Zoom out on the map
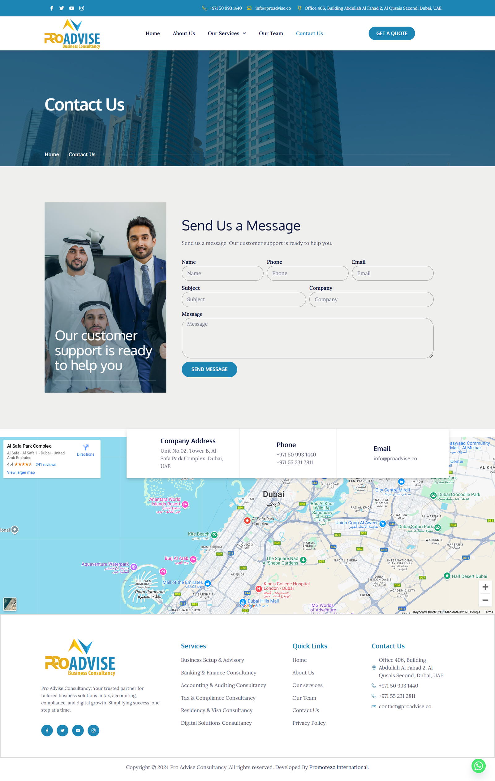495x781 pixels. pos(485,600)
